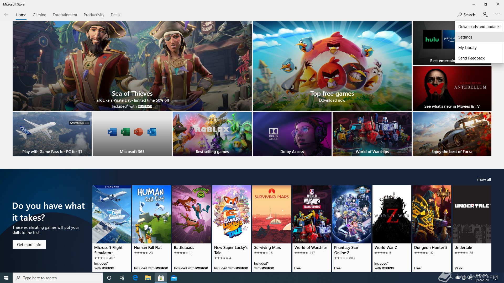The height and width of the screenshot is (283, 504).
Task: Open the Windows Start button
Action: pyautogui.click(x=6, y=278)
